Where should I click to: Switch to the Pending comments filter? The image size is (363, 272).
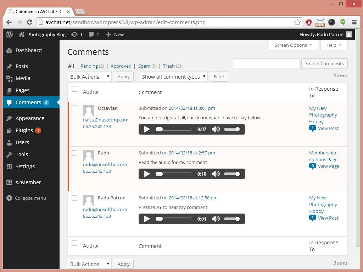click(x=89, y=66)
